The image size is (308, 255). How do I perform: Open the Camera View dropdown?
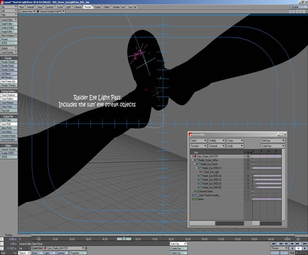point(28,12)
